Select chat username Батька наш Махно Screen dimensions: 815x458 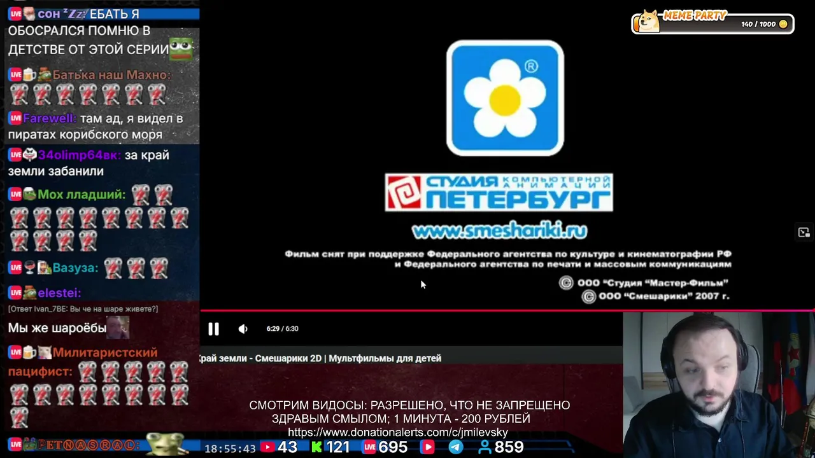coord(111,75)
